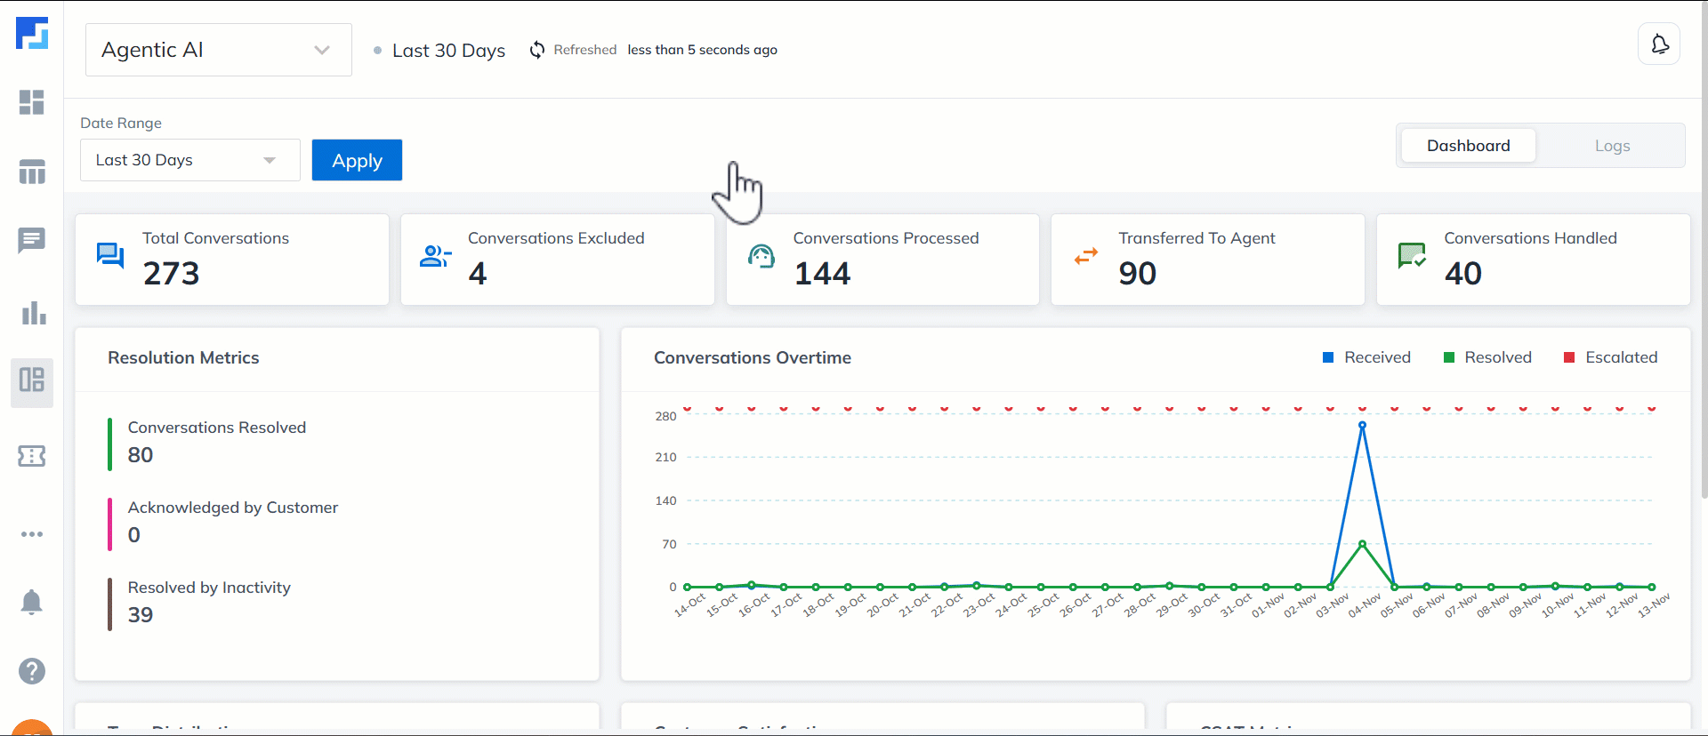Open the chat messages sidebar icon
The height and width of the screenshot is (736, 1708).
(32, 240)
